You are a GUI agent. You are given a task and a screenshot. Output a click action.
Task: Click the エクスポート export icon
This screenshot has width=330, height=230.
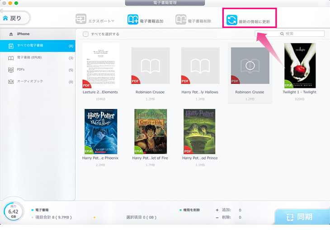pos(81,19)
